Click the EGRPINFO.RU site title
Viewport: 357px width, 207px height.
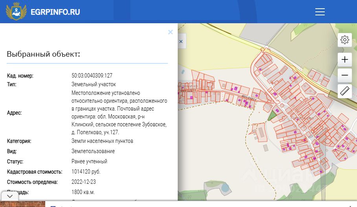pyautogui.click(x=55, y=12)
